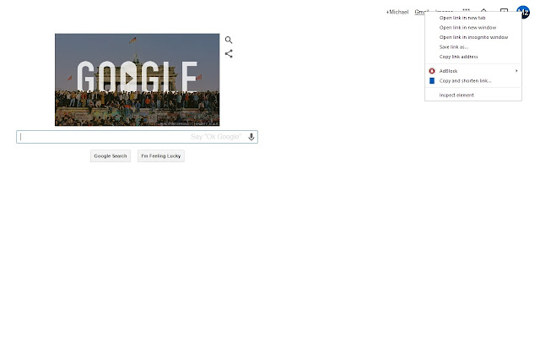Viewport: 540px width, 338px height.
Task: Choose Inspect element from context menu
Action: (x=473, y=95)
